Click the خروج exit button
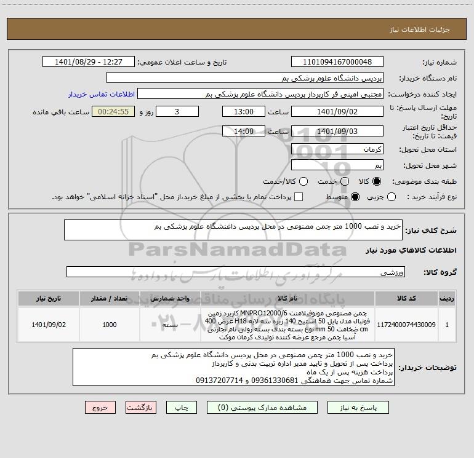The height and width of the screenshot is (458, 474). point(100,408)
